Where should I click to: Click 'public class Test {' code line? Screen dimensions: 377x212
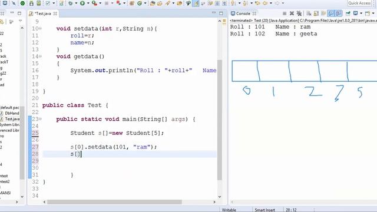75,105
